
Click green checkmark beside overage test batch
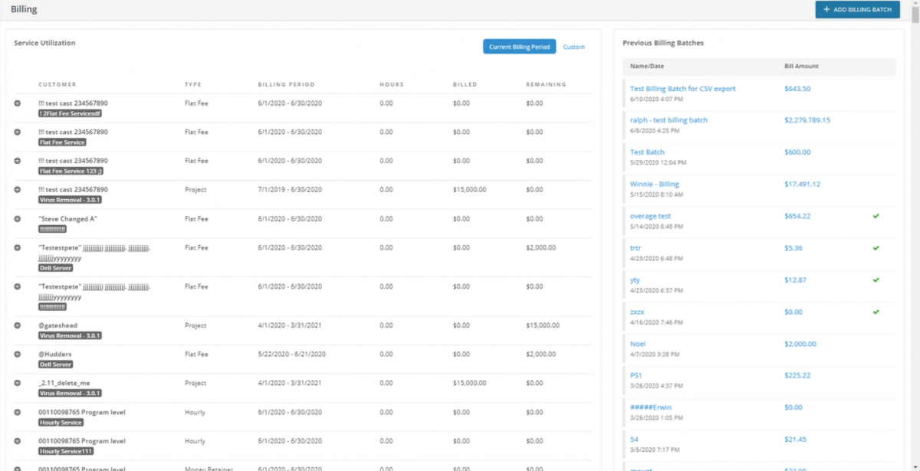(x=876, y=216)
